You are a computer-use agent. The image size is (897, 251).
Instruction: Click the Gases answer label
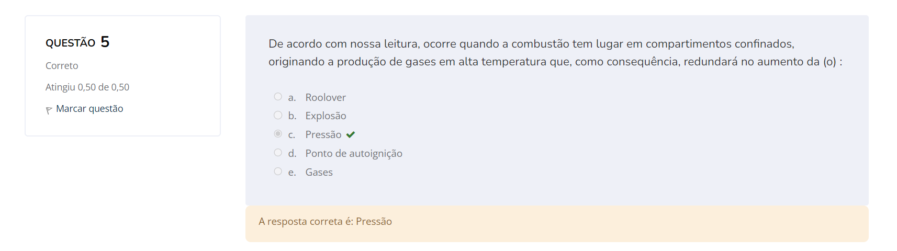(319, 172)
